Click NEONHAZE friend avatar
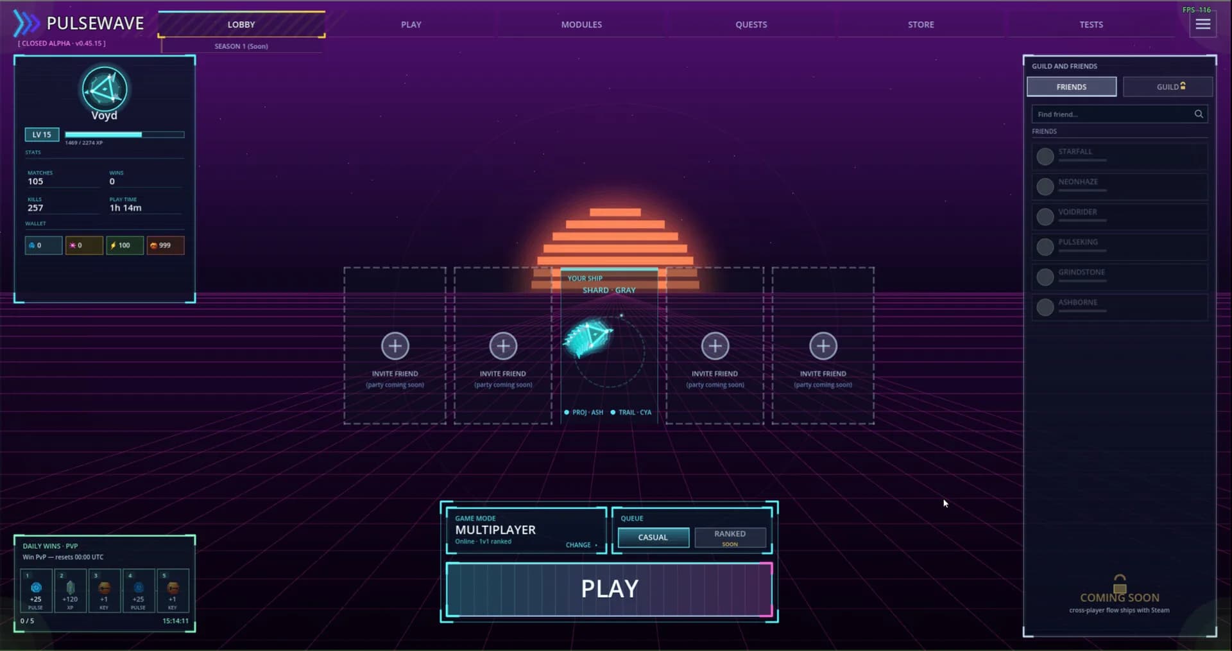Viewport: 1232px width, 651px height. (x=1045, y=186)
